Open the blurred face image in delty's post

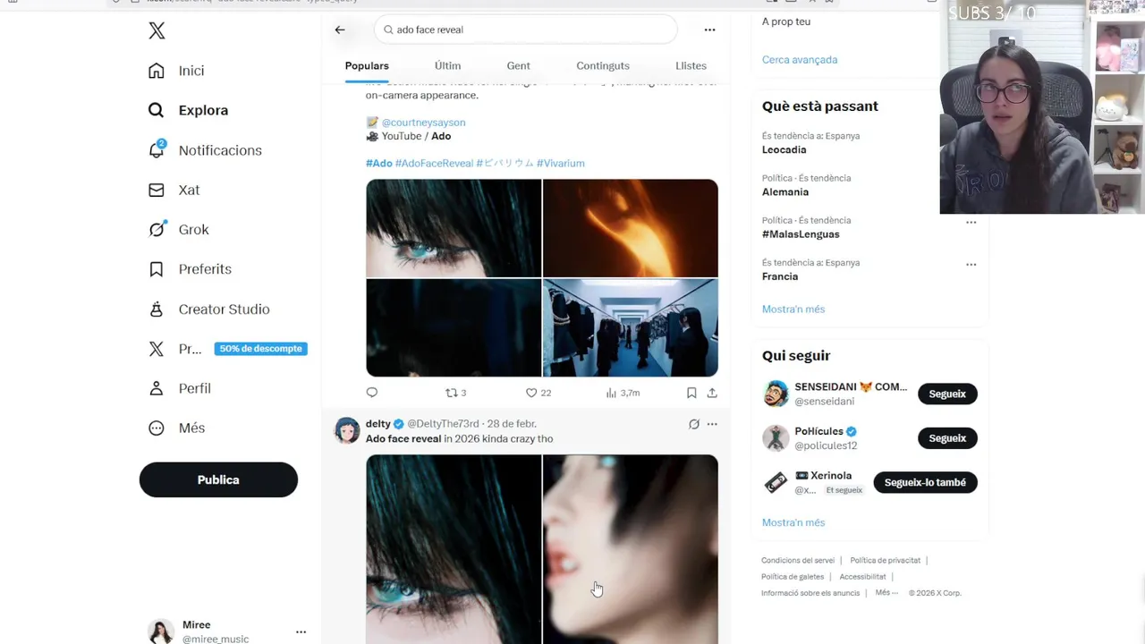coord(631,549)
